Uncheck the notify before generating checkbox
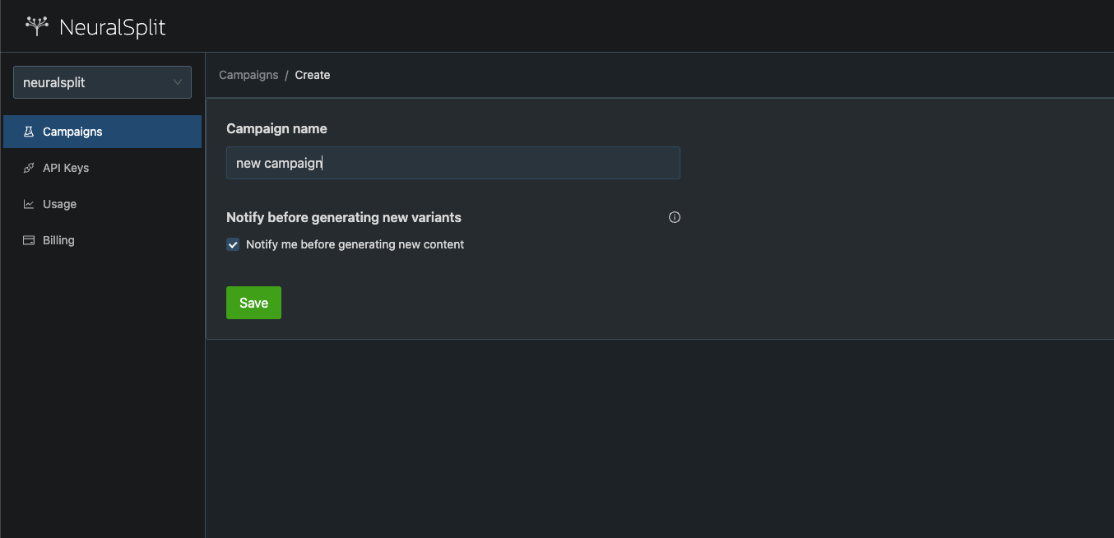This screenshot has height=538, width=1114. pyautogui.click(x=233, y=244)
